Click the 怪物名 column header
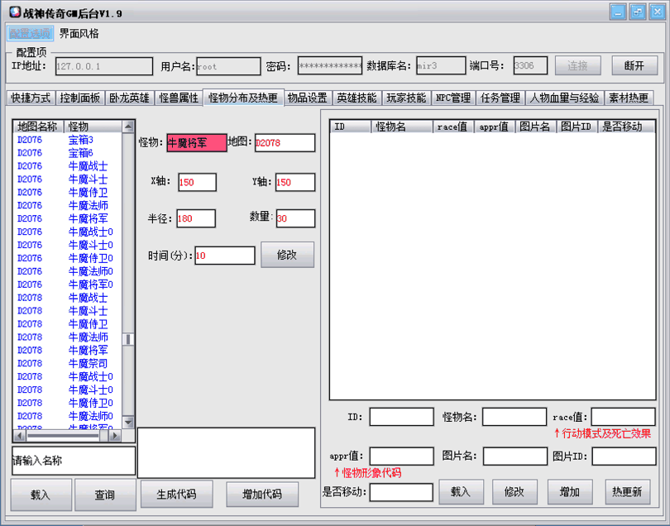 (x=402, y=127)
